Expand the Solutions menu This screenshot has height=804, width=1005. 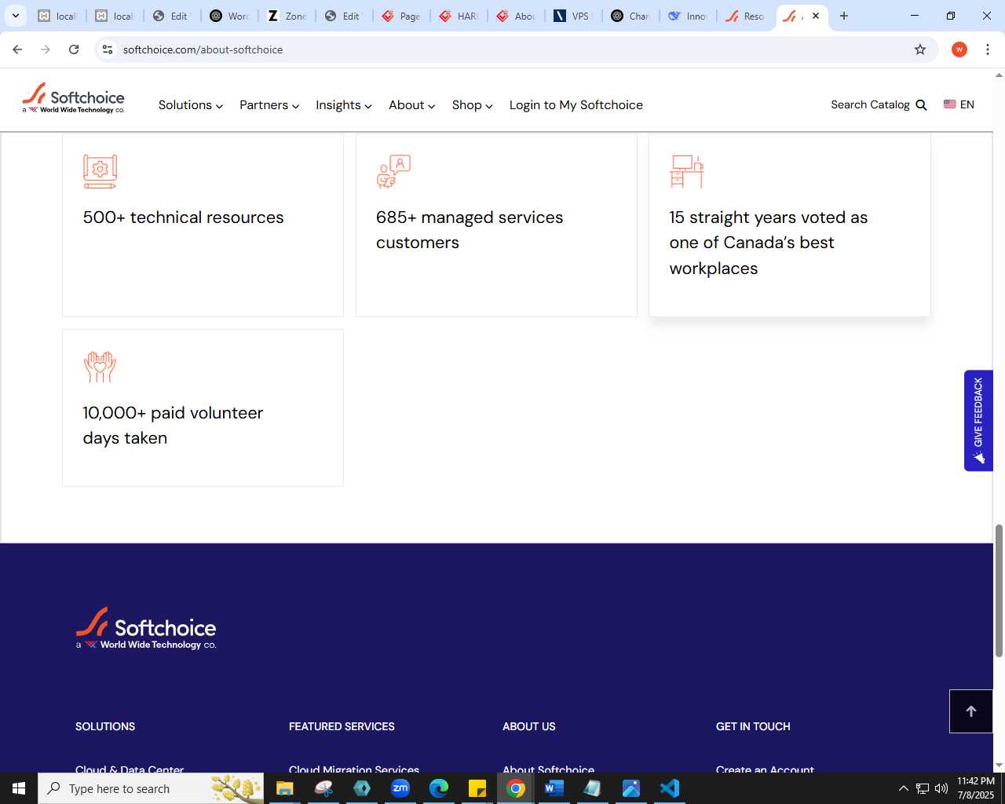click(x=191, y=105)
